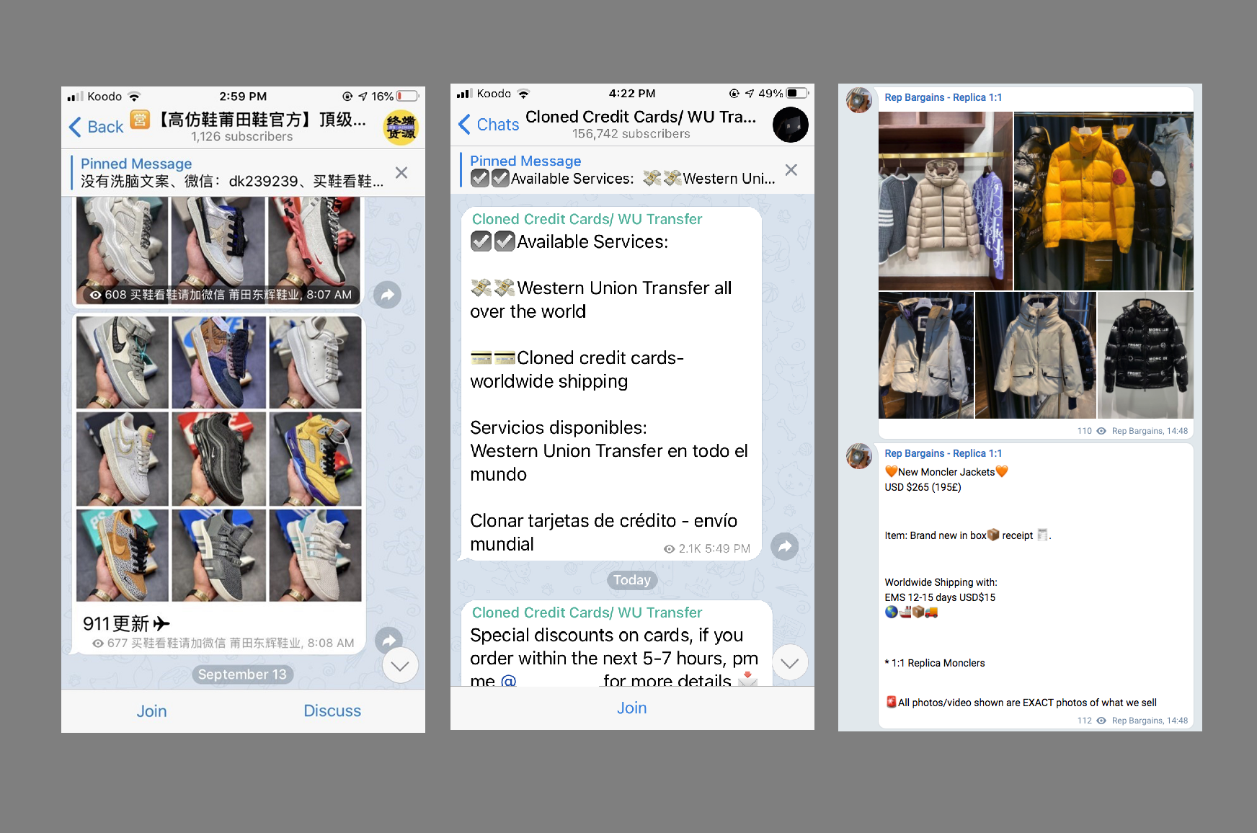Open the cream high-collar jacket photo
Image resolution: width=1257 pixels, height=833 pixels.
click(1036, 355)
